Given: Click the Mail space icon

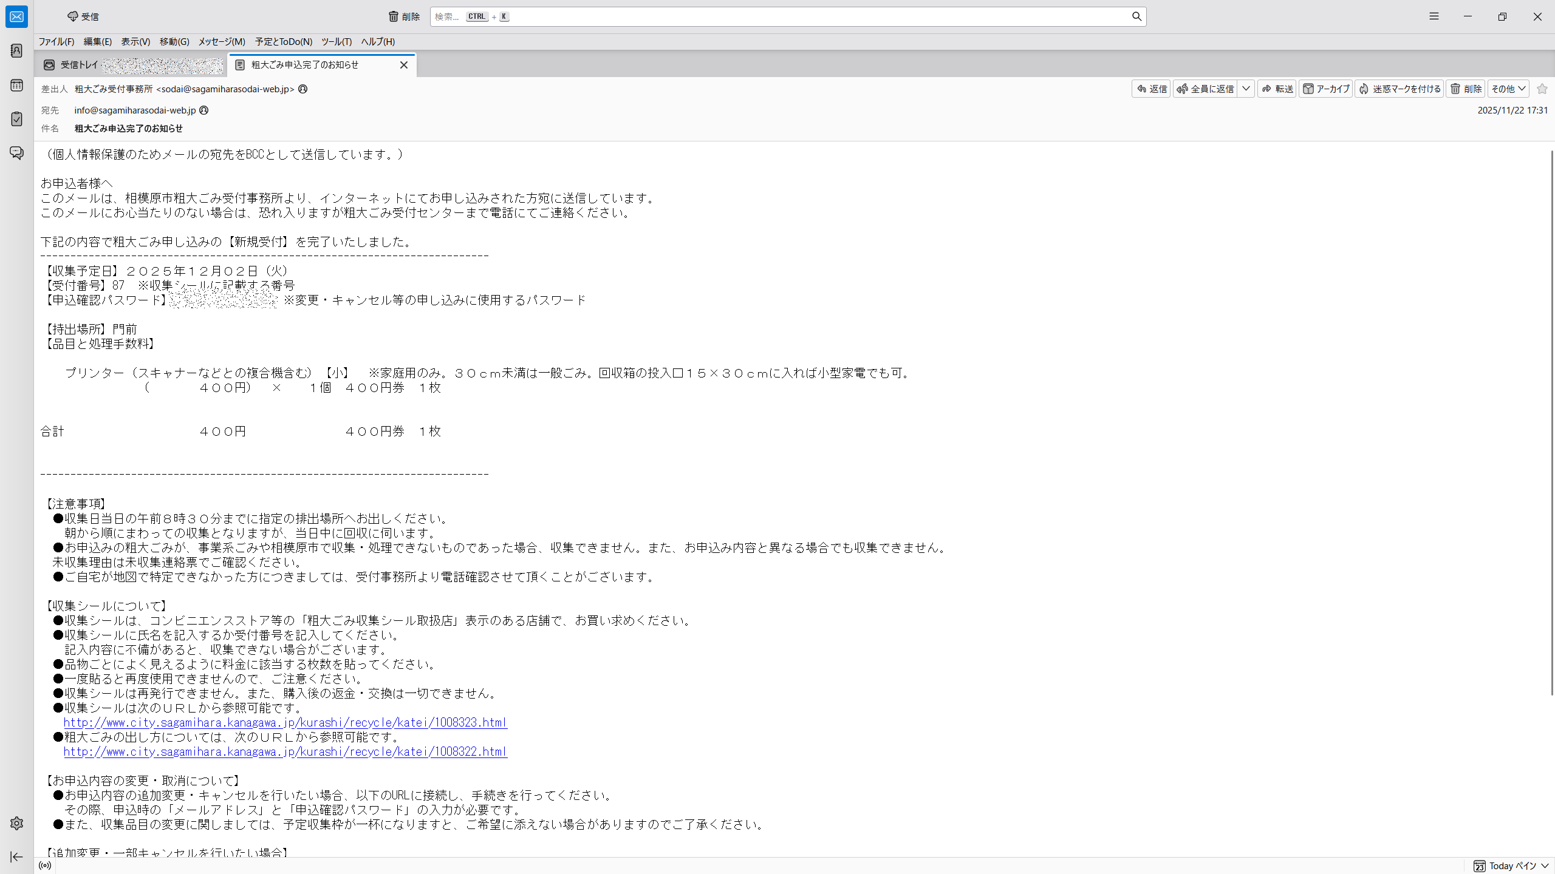Looking at the screenshot, I should click(x=16, y=16).
